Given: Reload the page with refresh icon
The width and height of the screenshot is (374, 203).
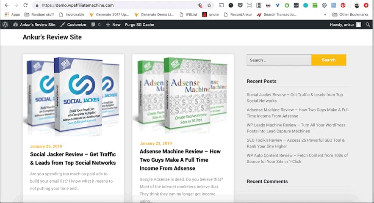Looking at the screenshot, I should (x=25, y=5).
